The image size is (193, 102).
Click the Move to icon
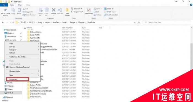coord(41,12)
